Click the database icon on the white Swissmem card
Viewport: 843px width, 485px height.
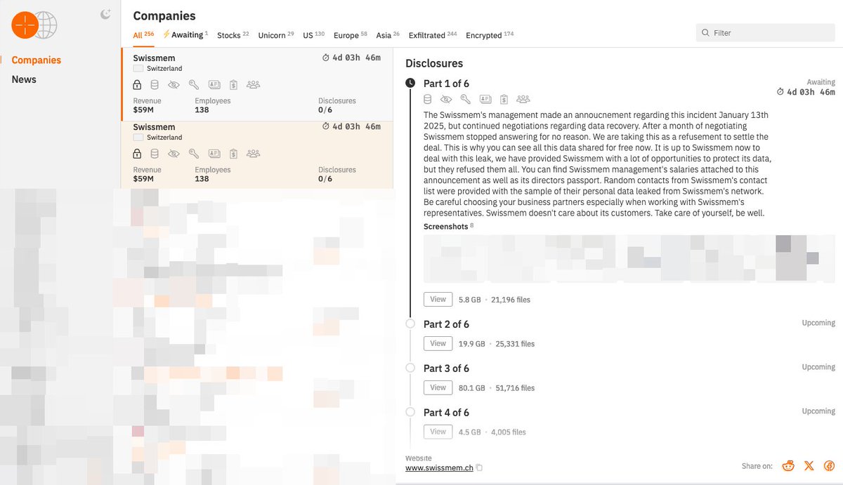pos(155,85)
